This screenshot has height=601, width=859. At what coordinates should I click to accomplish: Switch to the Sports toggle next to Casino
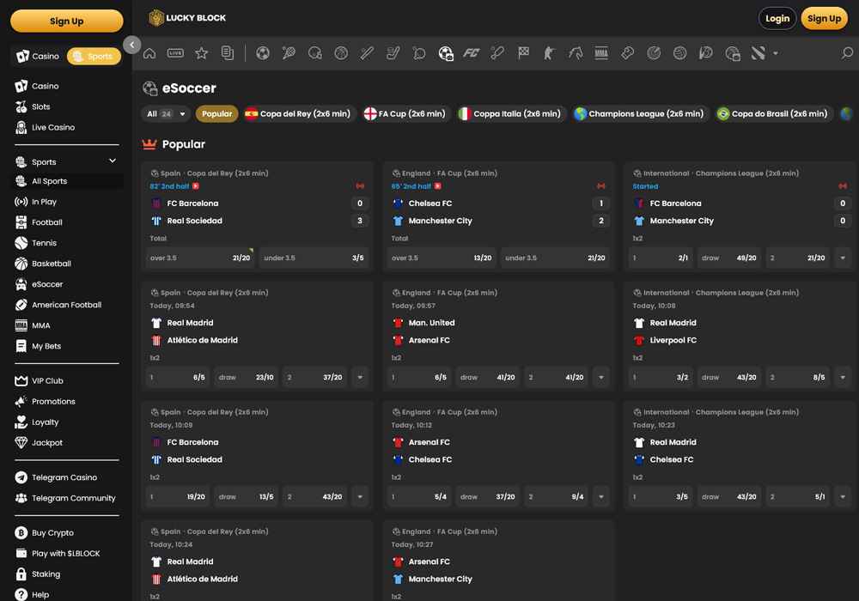coord(94,56)
